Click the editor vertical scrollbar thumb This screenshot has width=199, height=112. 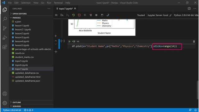pyautogui.click(x=197, y=90)
